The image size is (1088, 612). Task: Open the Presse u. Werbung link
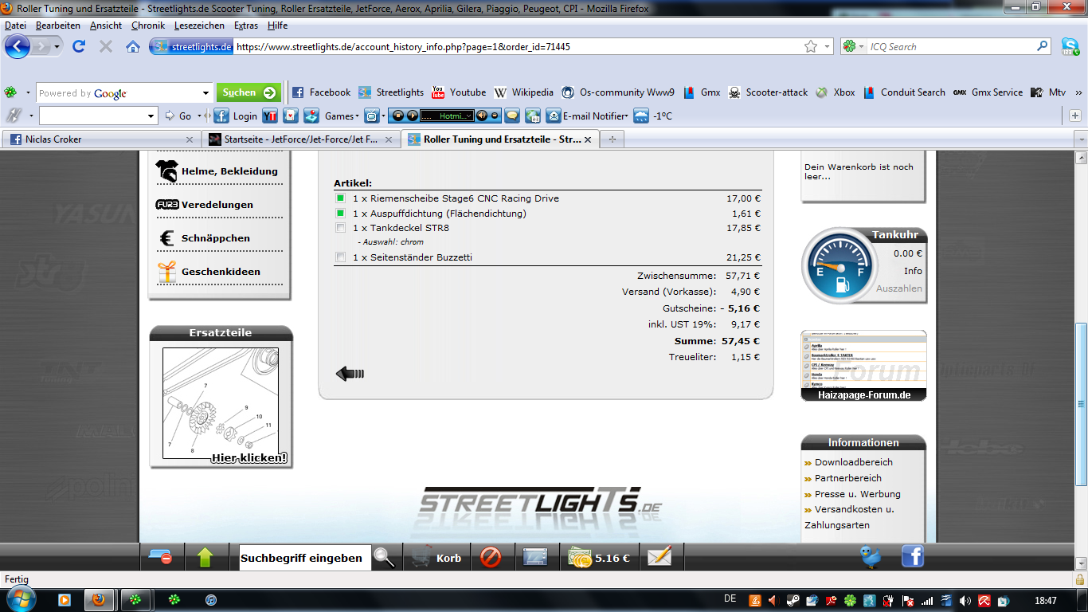[858, 494]
